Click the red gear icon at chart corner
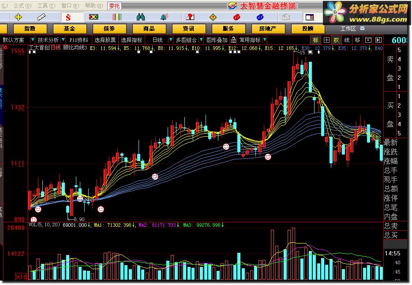The height and width of the screenshot is (285, 412). (6, 48)
